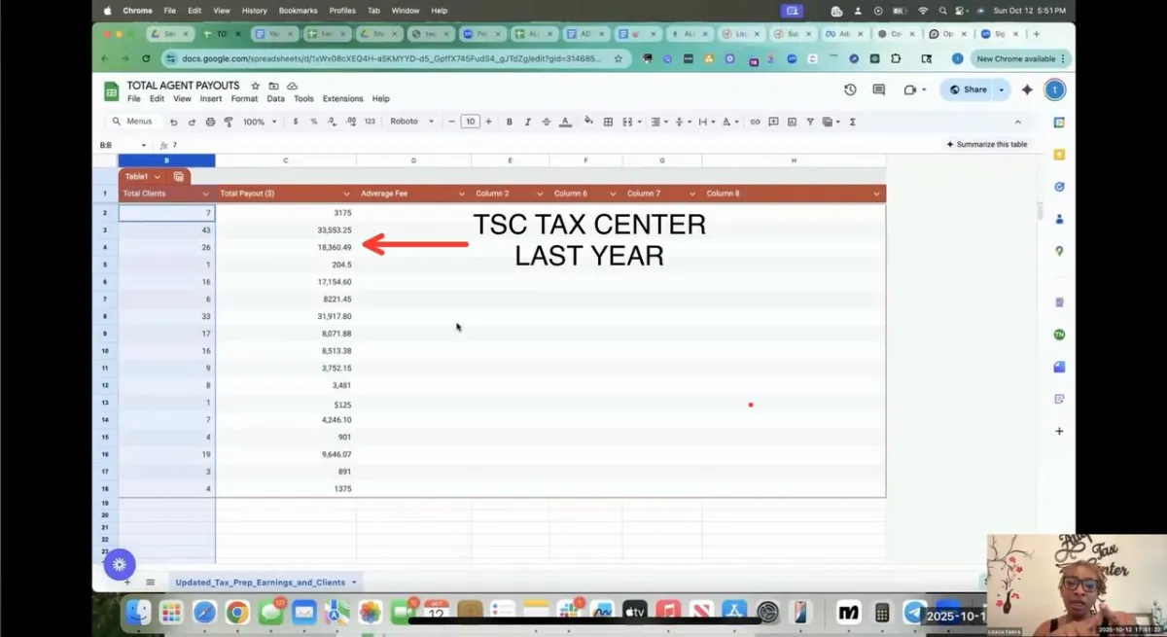Click the Gemini sparkle icon
Image resolution: width=1167 pixels, height=637 pixels.
coord(1026,89)
